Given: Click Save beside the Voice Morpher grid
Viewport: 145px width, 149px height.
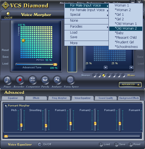Looking at the screenshot, I should pos(5,57).
